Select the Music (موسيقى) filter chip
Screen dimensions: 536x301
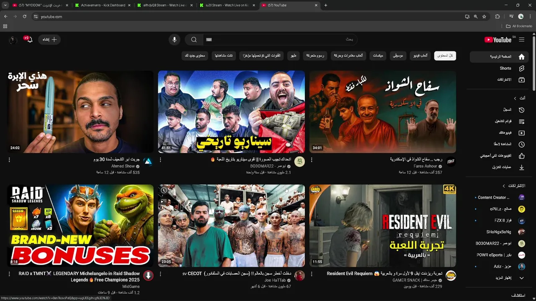point(398,56)
